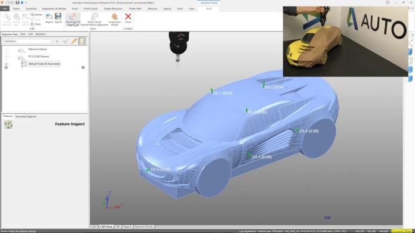Open the Alignments & Datums ribbon tab

click(x=54, y=9)
